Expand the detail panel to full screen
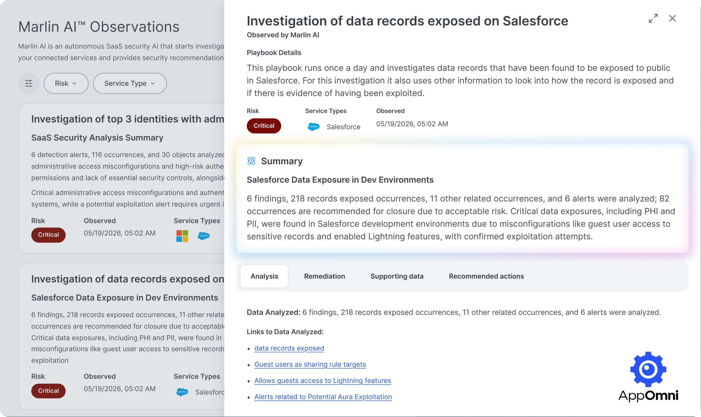Screen dimensions: 701x417 [653, 19]
